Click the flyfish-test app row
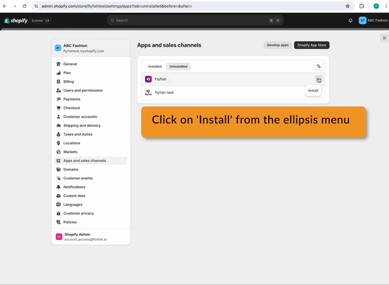 click(164, 93)
